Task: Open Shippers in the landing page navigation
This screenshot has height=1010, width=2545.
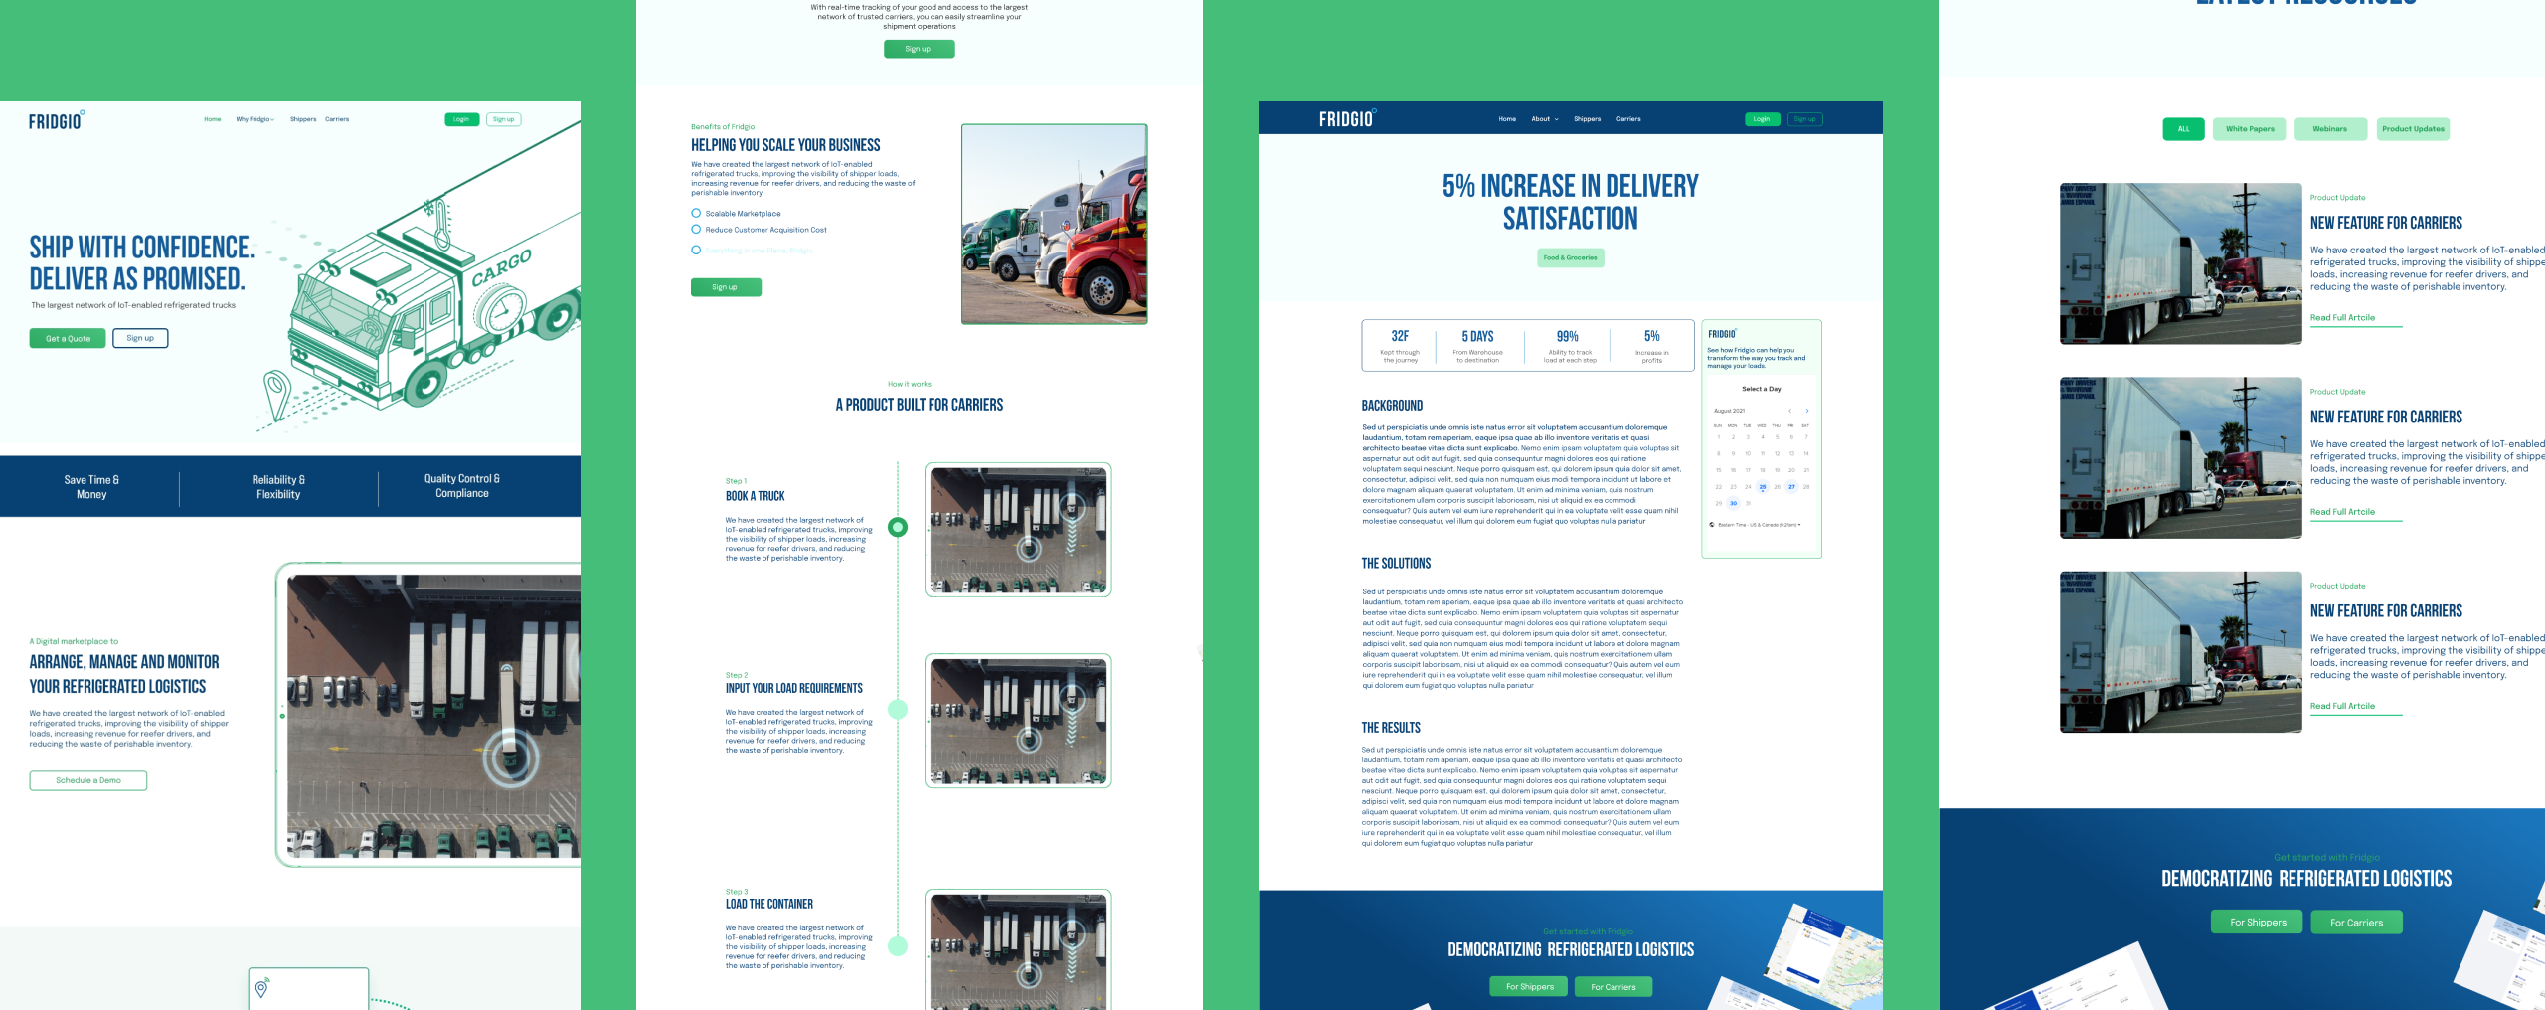Action: point(303,119)
